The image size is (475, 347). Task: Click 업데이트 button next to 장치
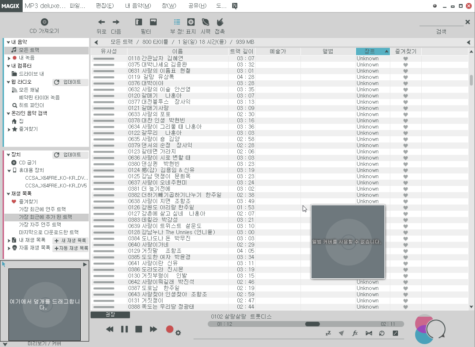click(x=70, y=155)
